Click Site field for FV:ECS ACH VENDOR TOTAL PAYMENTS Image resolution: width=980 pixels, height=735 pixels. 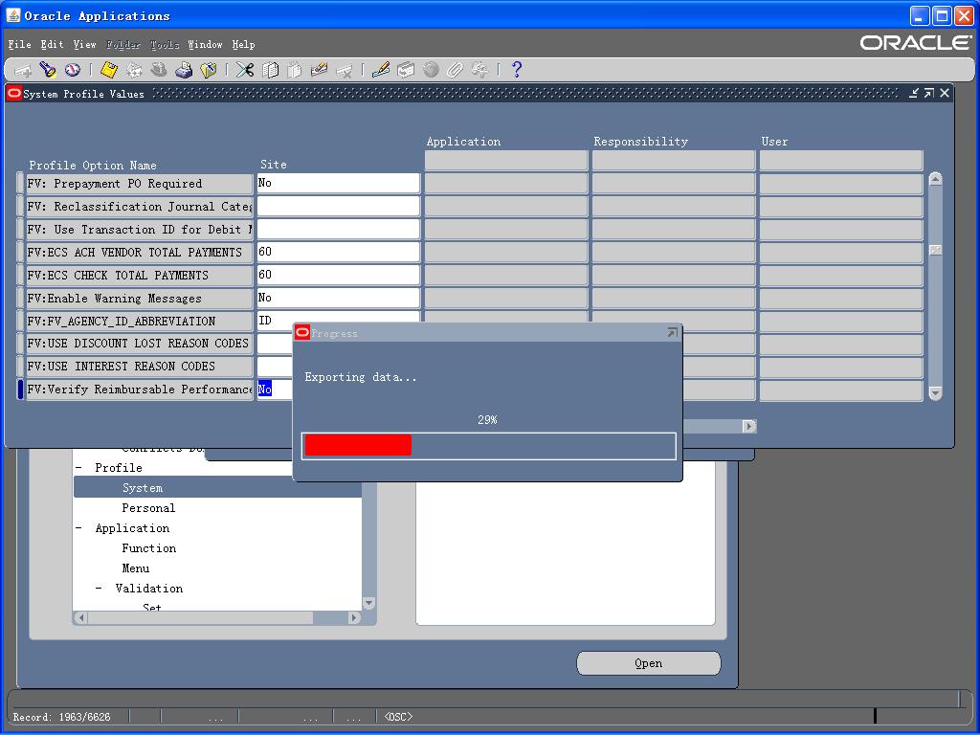coord(338,252)
